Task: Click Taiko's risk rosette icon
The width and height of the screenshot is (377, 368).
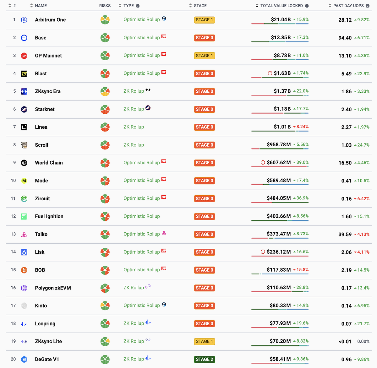Action: pos(105,234)
